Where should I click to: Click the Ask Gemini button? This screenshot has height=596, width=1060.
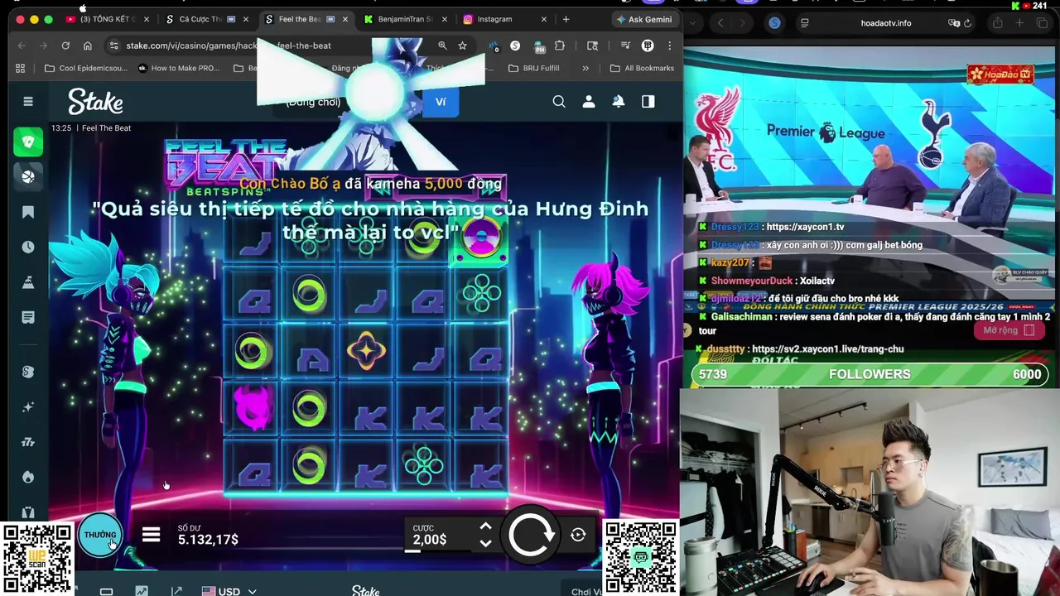click(643, 19)
